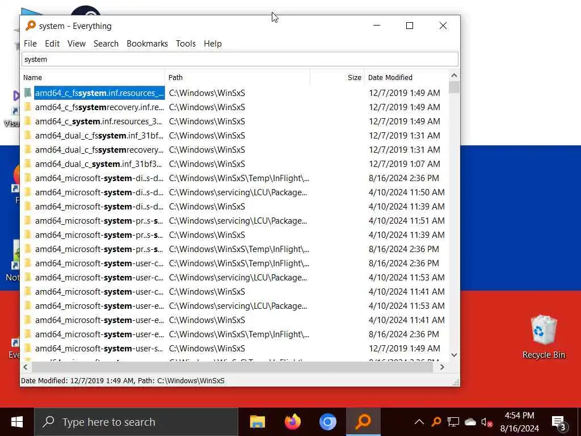Open the notification center icon
This screenshot has height=436, width=581.
[x=558, y=422]
